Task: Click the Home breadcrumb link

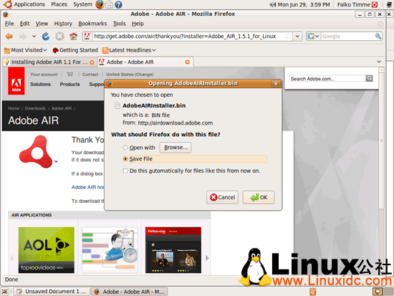Action: pos(14,108)
